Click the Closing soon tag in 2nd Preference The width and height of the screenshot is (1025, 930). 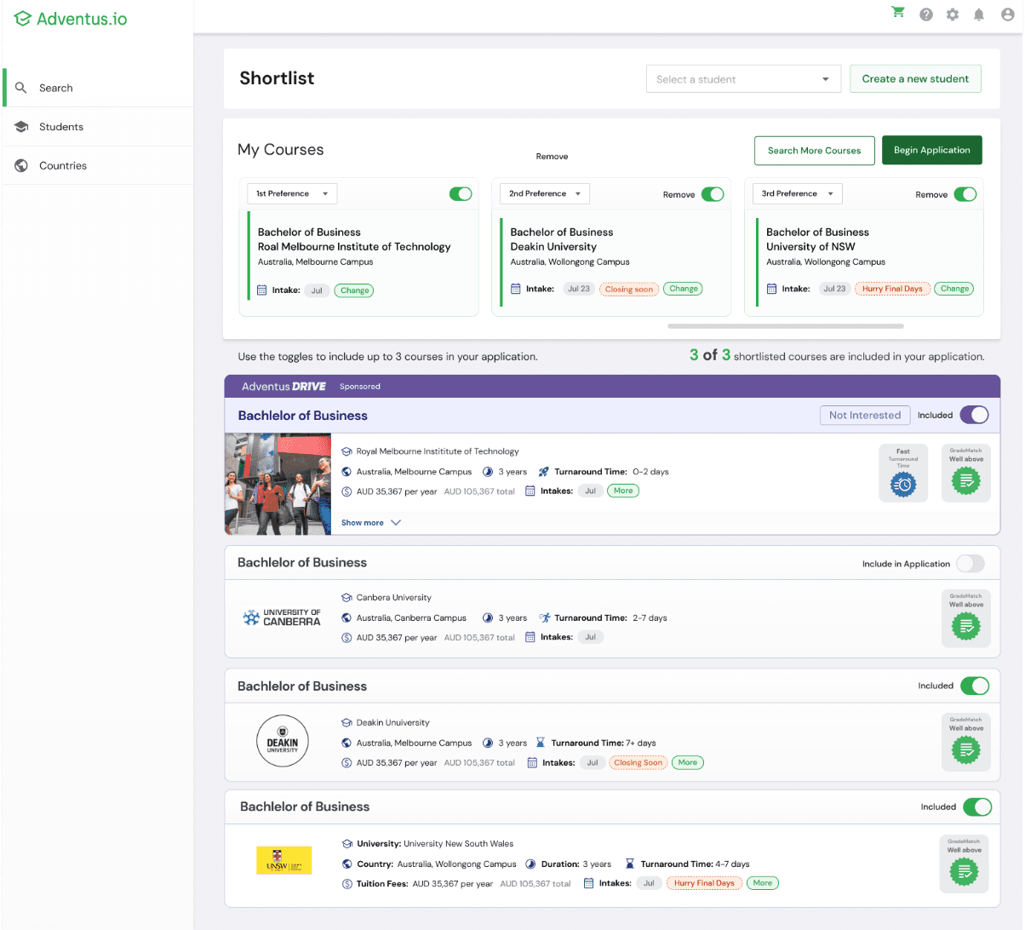(629, 290)
